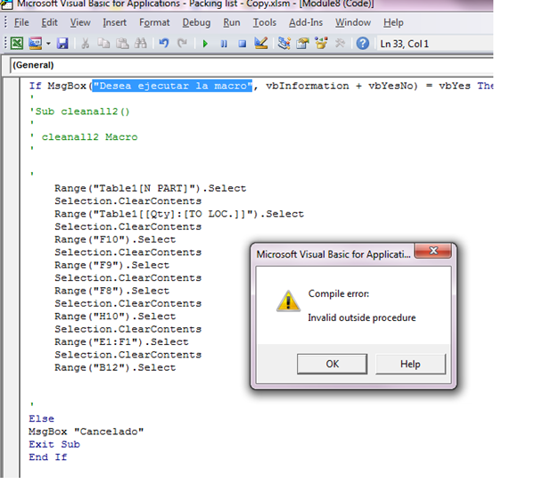Open Find with the binoculars icon
The image size is (535, 485).
(x=141, y=44)
